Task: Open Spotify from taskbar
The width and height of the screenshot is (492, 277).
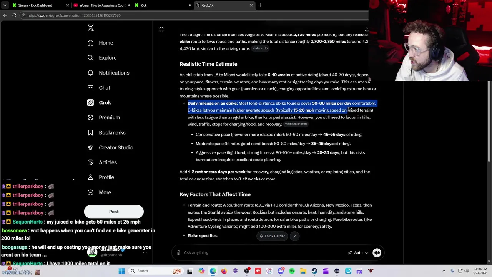Action: click(292, 271)
